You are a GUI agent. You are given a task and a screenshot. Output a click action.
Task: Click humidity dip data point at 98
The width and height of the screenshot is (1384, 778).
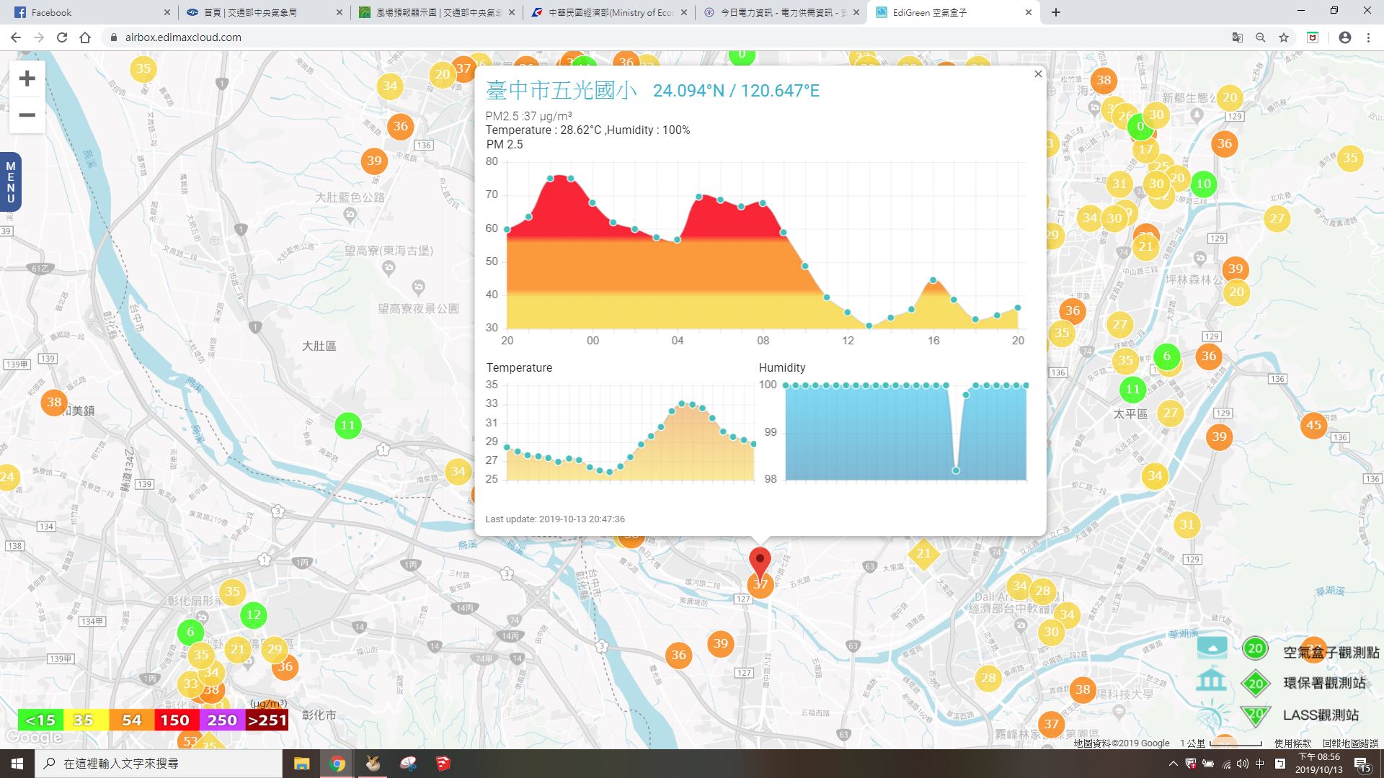click(x=956, y=470)
